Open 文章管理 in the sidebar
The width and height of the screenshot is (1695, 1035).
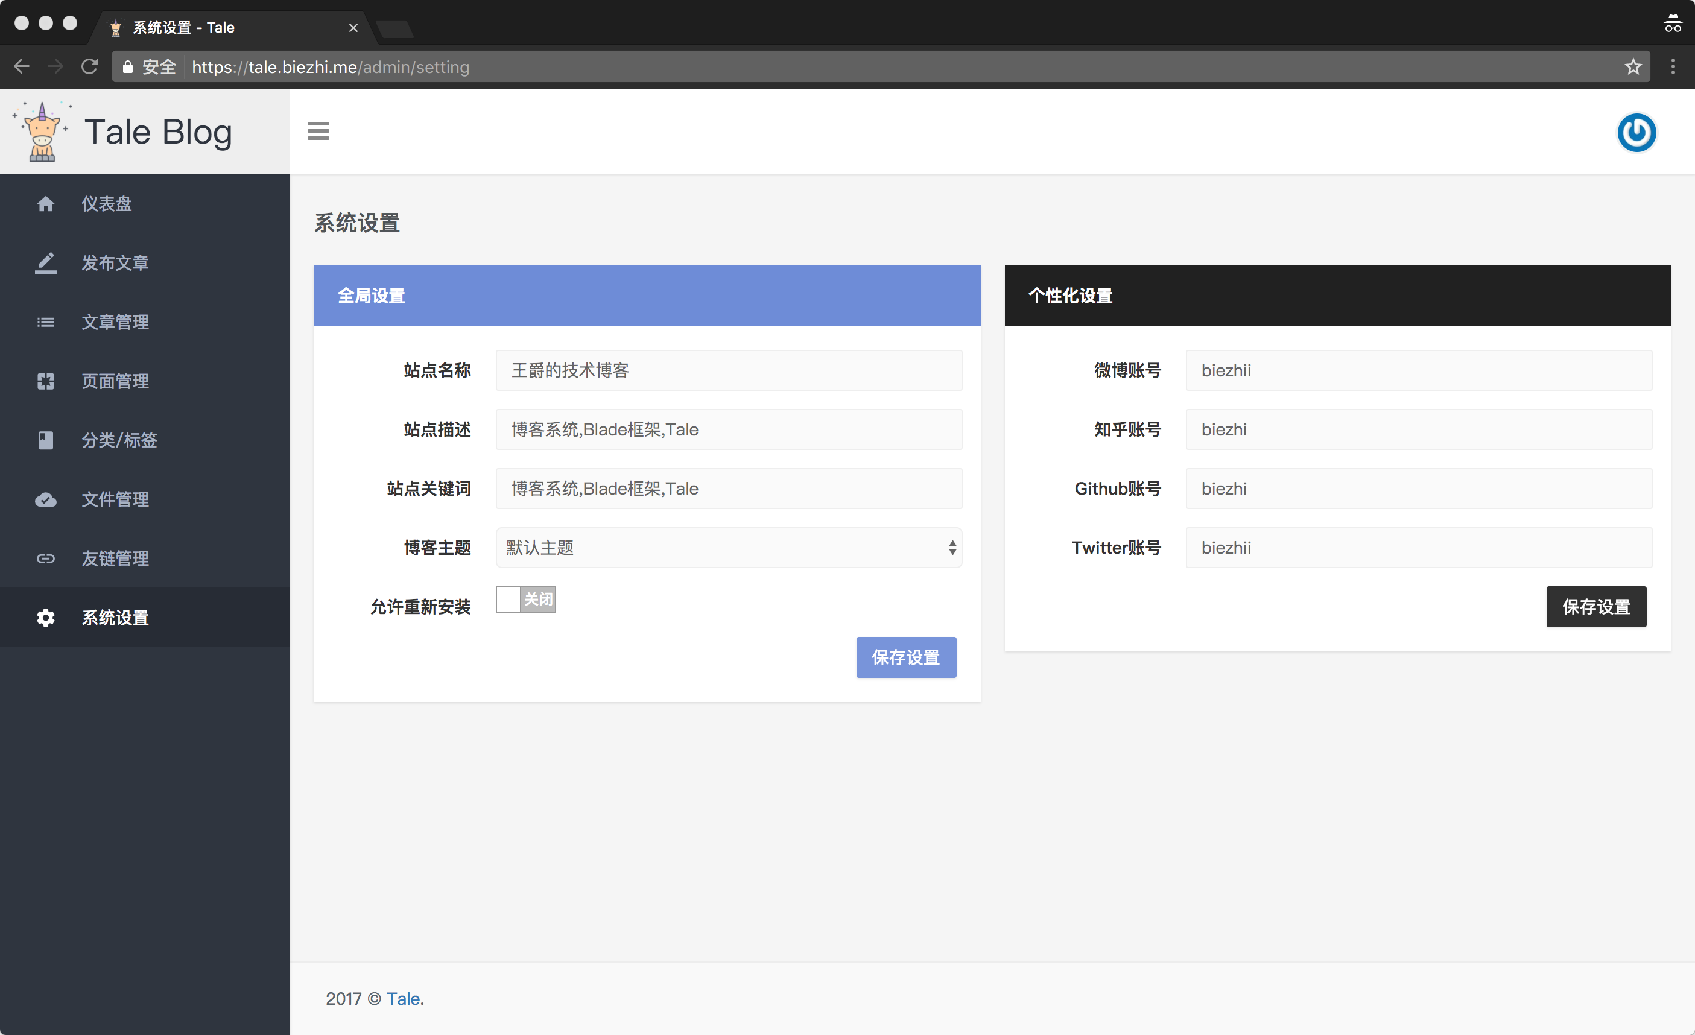coord(115,322)
